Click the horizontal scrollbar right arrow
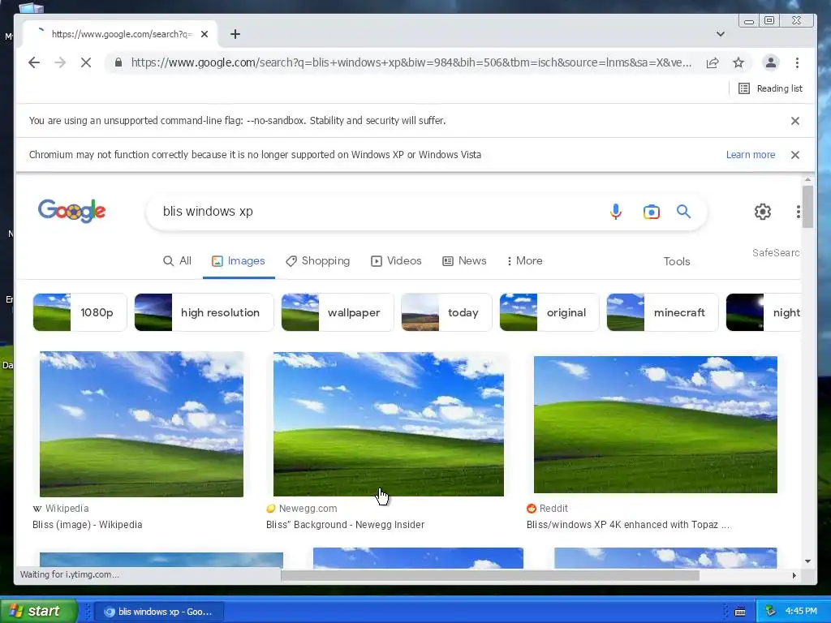This screenshot has height=623, width=831. tap(794, 575)
